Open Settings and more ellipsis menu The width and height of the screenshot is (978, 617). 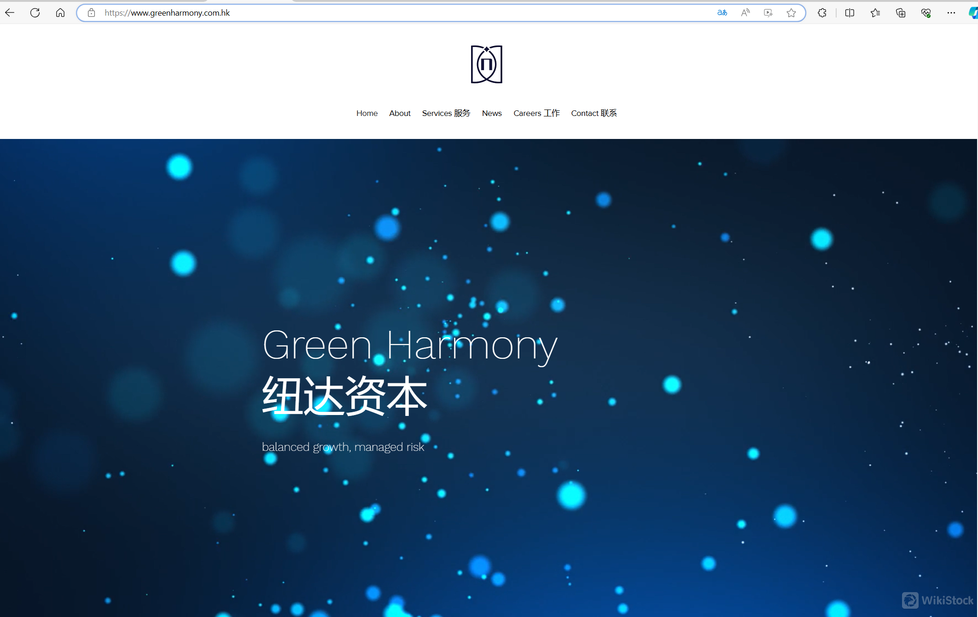click(x=951, y=12)
